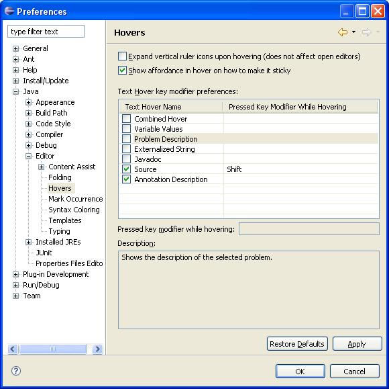Confirm preferences with OK button

[300, 372]
